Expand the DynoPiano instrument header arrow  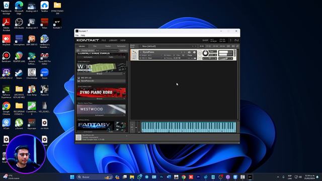click(141, 52)
